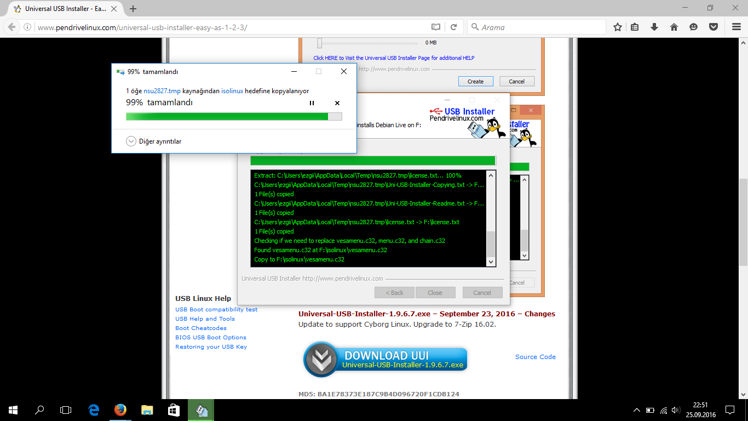Open BIOS USB Boot Options link
The image size is (748, 421).
[211, 337]
